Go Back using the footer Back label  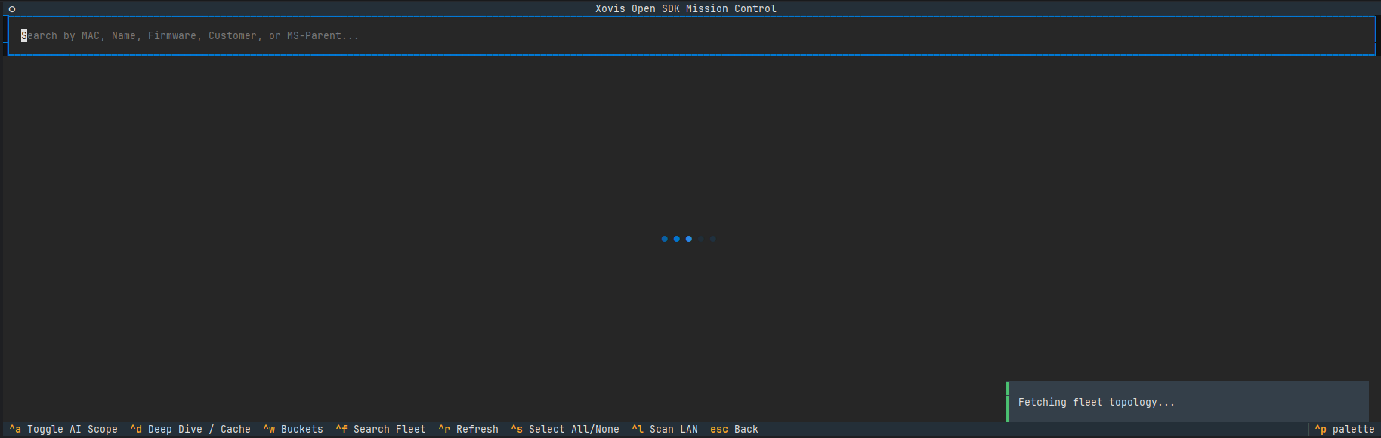click(746, 429)
